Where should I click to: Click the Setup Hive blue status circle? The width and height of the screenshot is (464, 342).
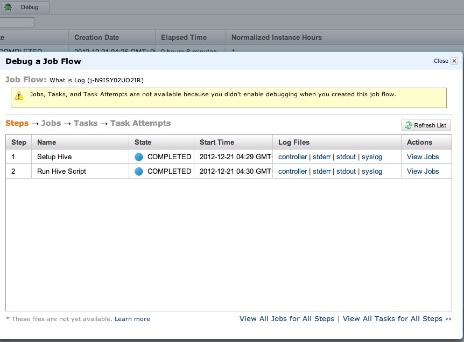[139, 157]
